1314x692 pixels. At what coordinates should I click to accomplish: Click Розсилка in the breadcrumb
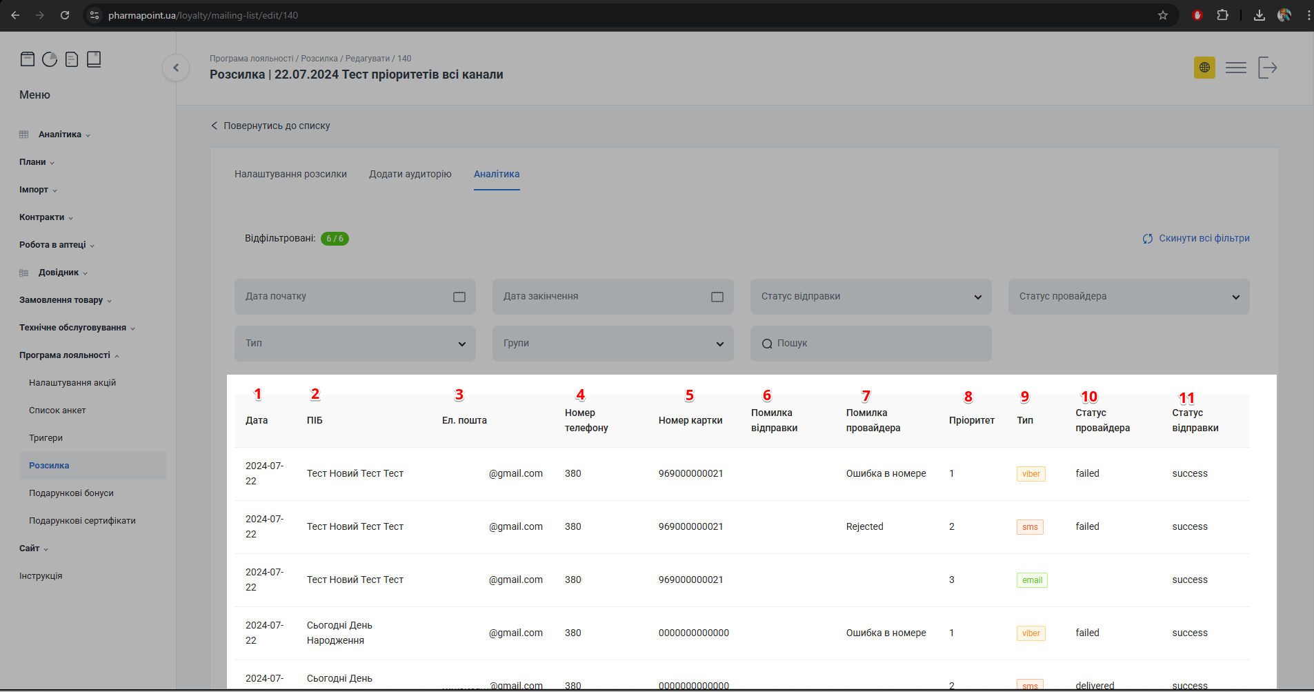coord(319,59)
